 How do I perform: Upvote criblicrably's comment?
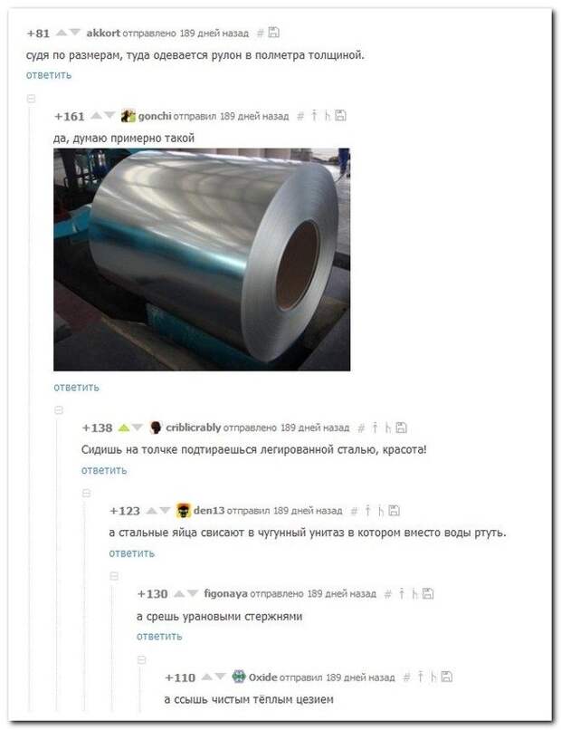123,427
